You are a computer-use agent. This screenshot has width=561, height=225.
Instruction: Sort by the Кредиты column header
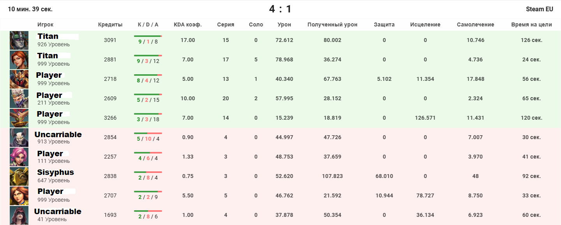[x=110, y=24]
